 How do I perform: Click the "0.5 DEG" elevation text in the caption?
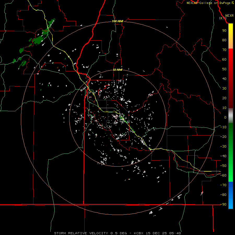point(119,233)
